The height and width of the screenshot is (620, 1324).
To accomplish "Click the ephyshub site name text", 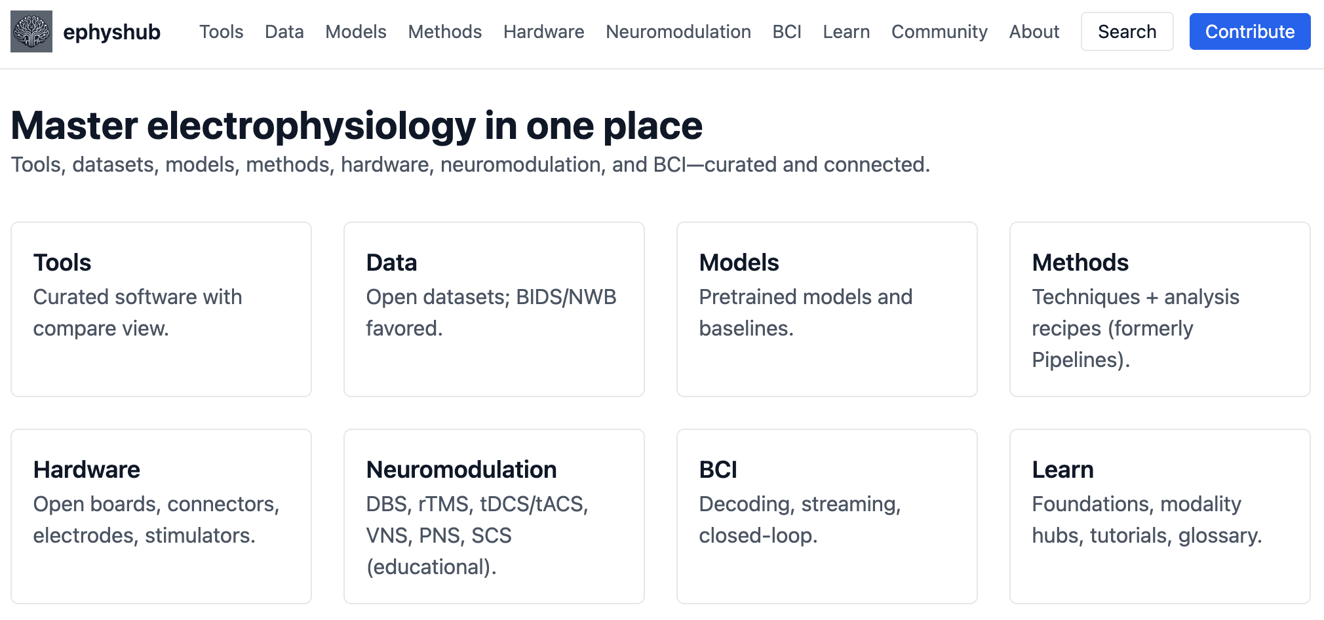I will pos(111,31).
